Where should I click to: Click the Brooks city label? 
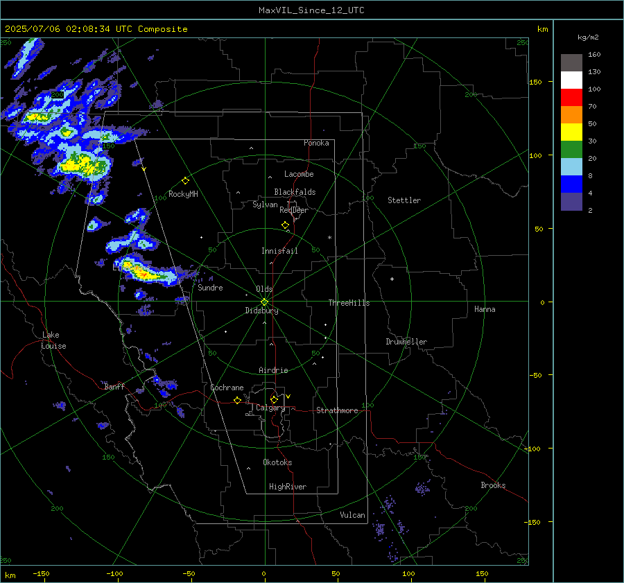click(x=493, y=485)
